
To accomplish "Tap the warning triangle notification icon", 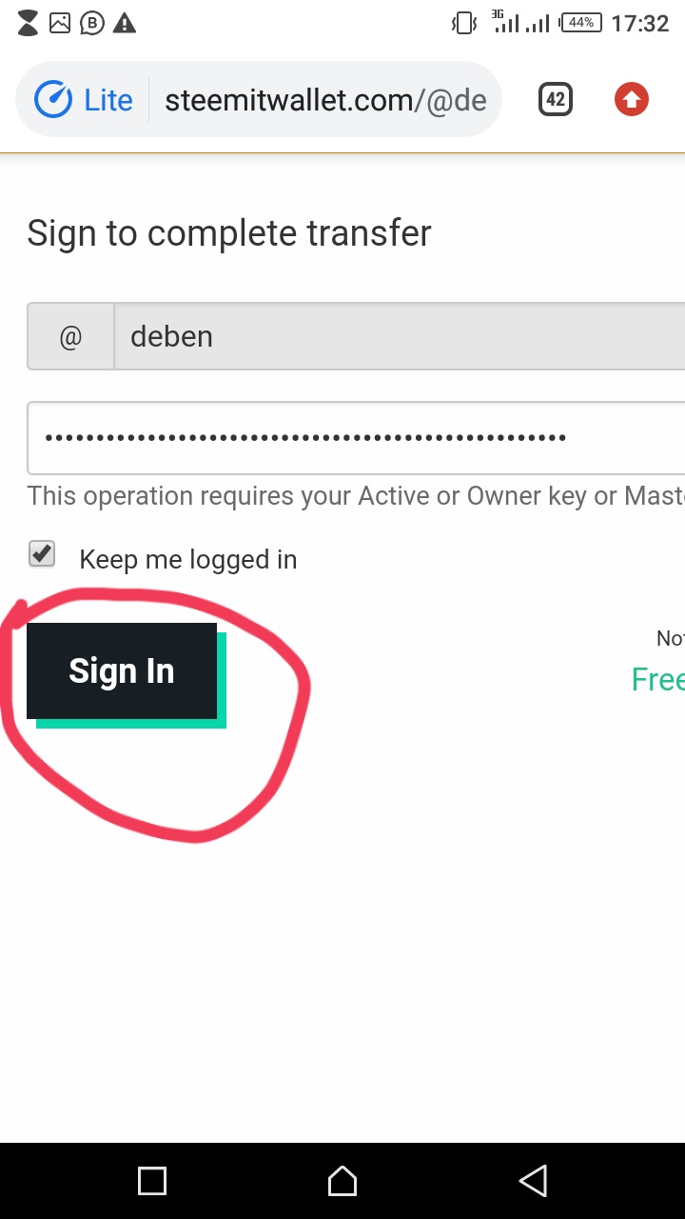I will point(124,23).
